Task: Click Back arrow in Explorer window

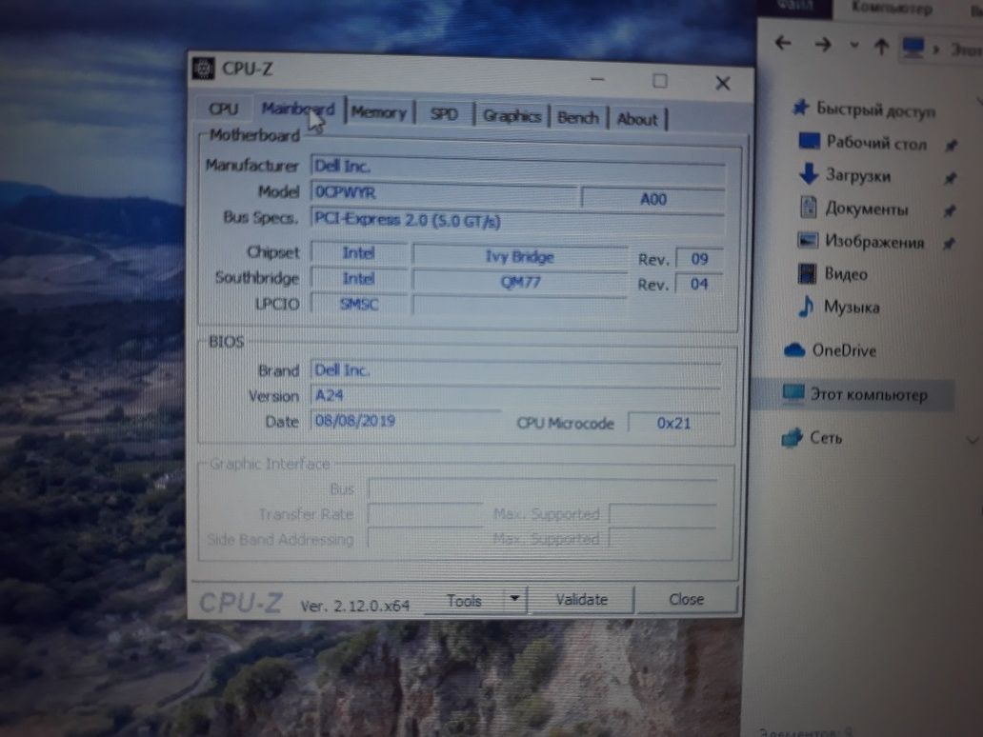Action: [783, 43]
